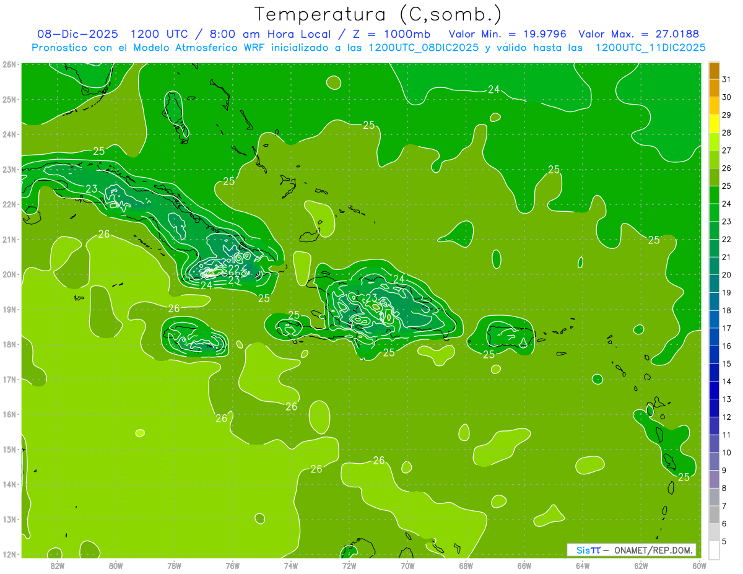Screen dimensions: 743x574
Task: Click the yellow legend swatch between 28 and 29
Action: click(x=714, y=124)
